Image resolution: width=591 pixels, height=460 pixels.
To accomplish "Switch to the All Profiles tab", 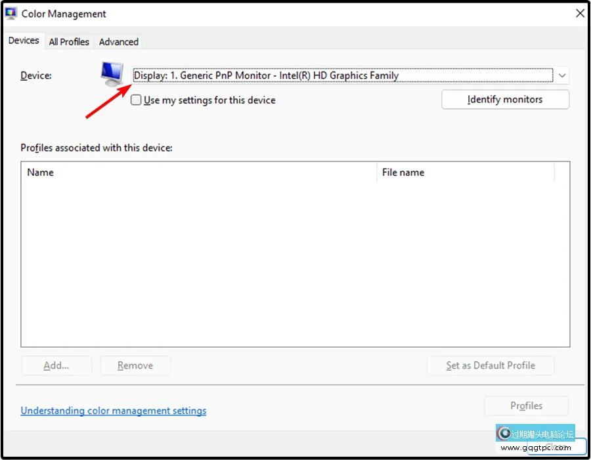I will click(x=69, y=41).
